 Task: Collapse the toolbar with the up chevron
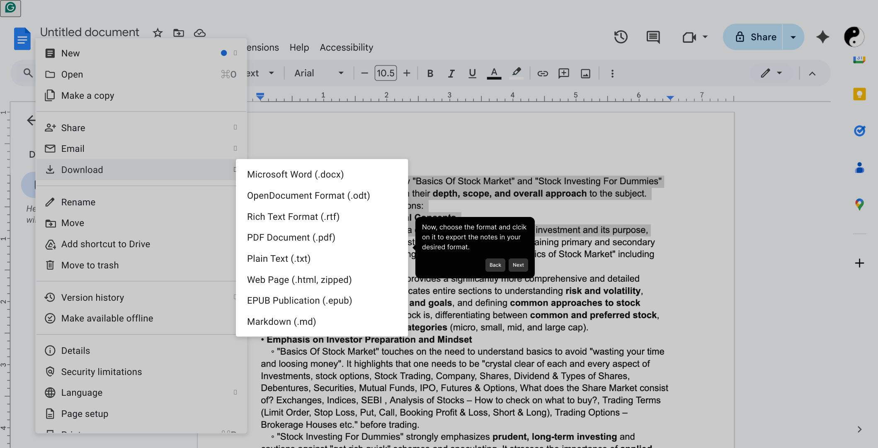click(x=812, y=73)
